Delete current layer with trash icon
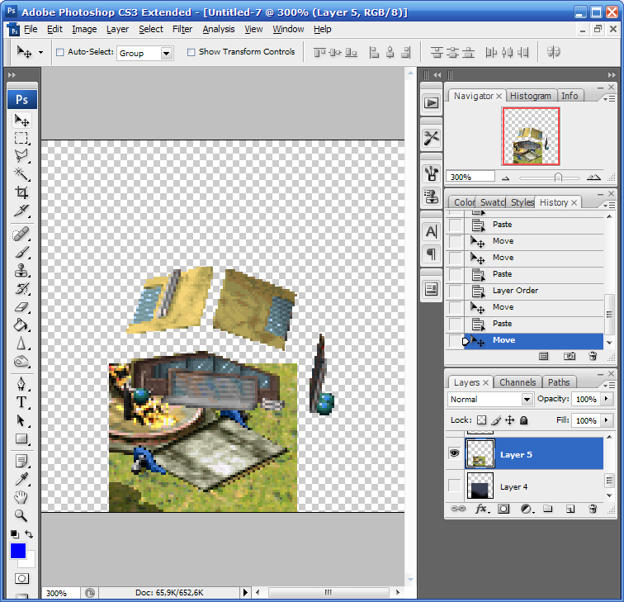 point(593,509)
